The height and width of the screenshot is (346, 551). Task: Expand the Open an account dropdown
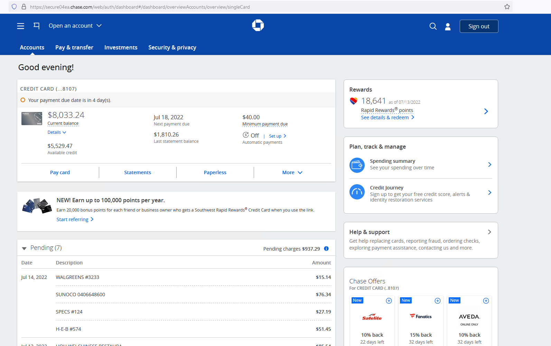pos(75,26)
